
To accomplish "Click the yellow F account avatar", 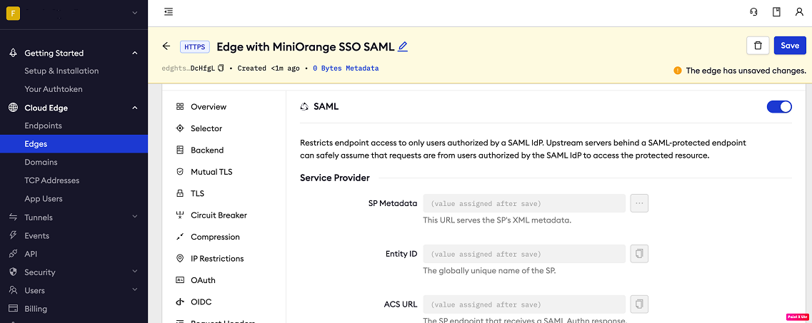I will [13, 13].
